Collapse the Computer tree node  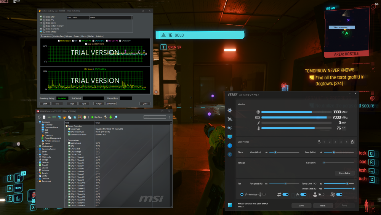pyautogui.click(x=37, y=122)
